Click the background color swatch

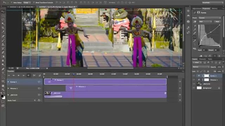pyautogui.click(x=4, y=98)
